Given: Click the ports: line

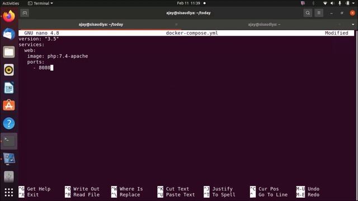Looking at the screenshot, I should coord(36,62).
